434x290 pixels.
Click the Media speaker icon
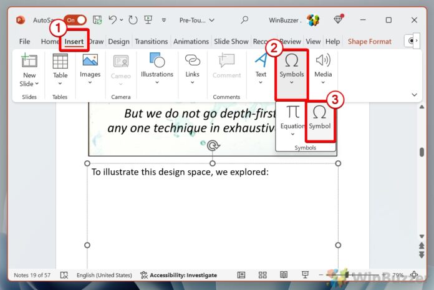pos(322,61)
